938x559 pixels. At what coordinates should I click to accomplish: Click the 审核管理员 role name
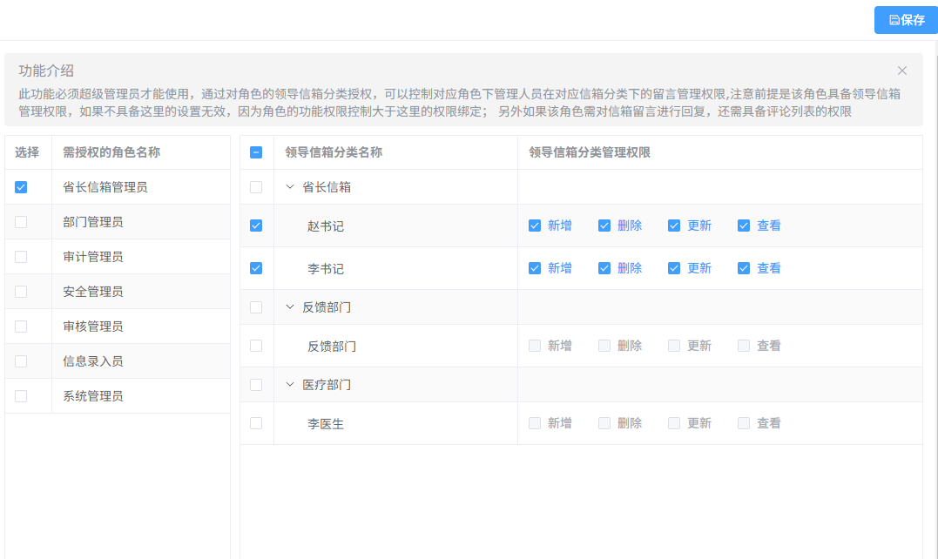[92, 327]
